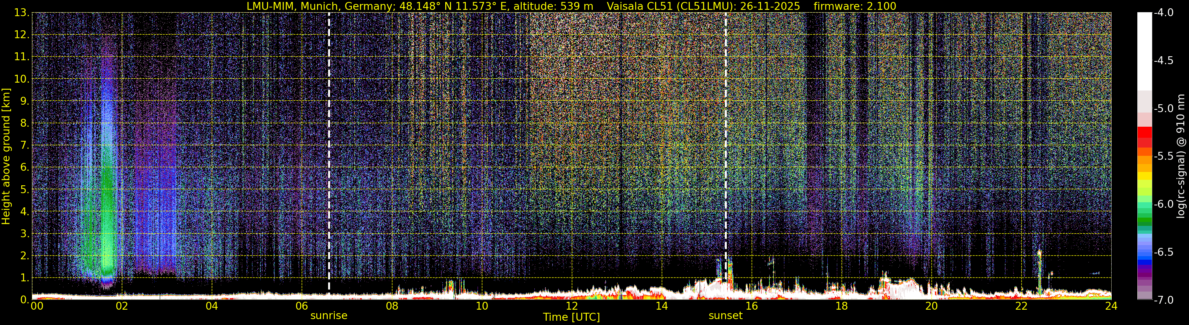Click the '18' time tick label
This screenshot has height=325, width=1189.
pos(842,306)
